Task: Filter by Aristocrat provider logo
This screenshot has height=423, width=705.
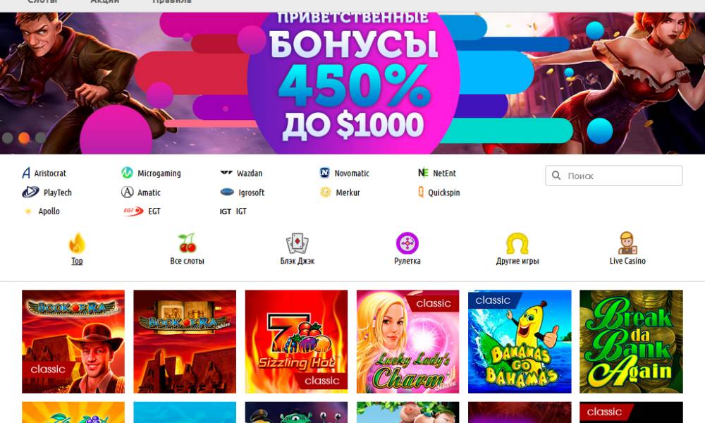Action: click(x=26, y=173)
